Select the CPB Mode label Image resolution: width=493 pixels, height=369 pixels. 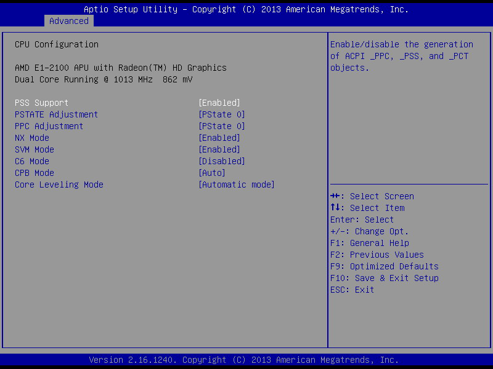(x=35, y=173)
